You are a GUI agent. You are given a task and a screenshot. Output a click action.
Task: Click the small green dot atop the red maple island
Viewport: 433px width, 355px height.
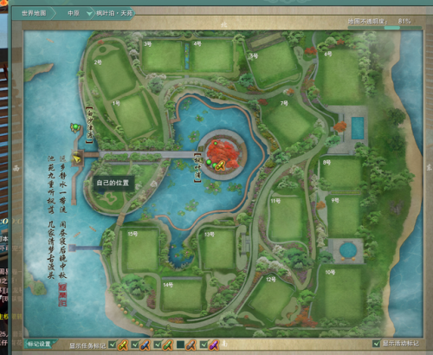pos(216,143)
